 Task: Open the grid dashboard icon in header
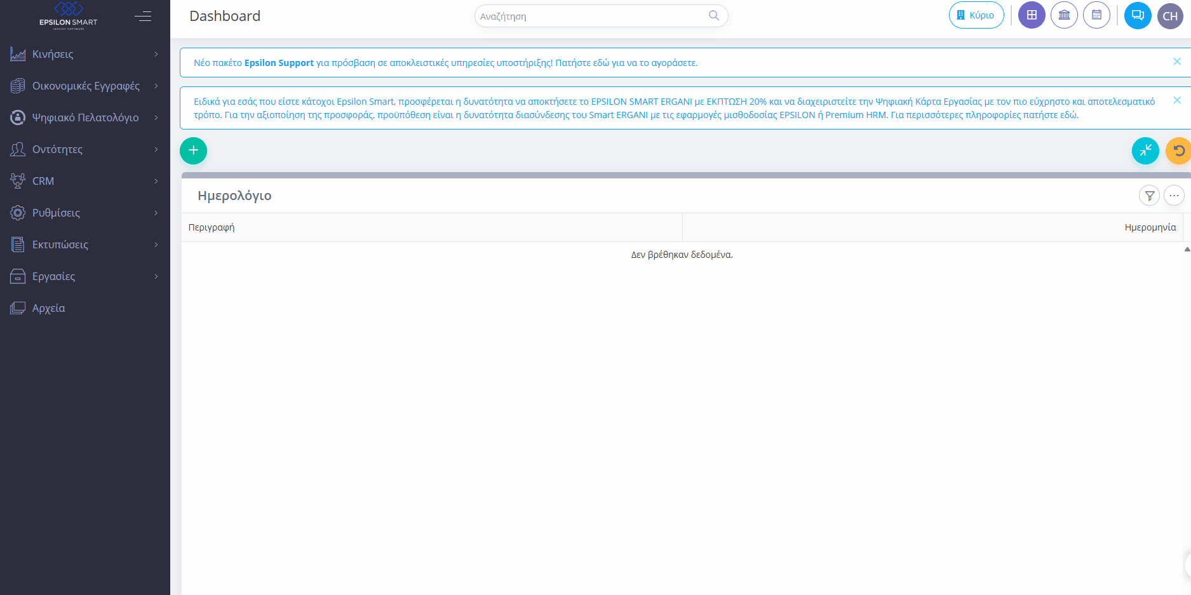[1032, 15]
